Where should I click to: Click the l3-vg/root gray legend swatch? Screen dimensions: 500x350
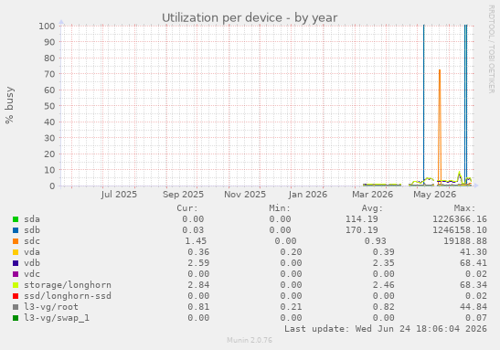click(x=16, y=307)
